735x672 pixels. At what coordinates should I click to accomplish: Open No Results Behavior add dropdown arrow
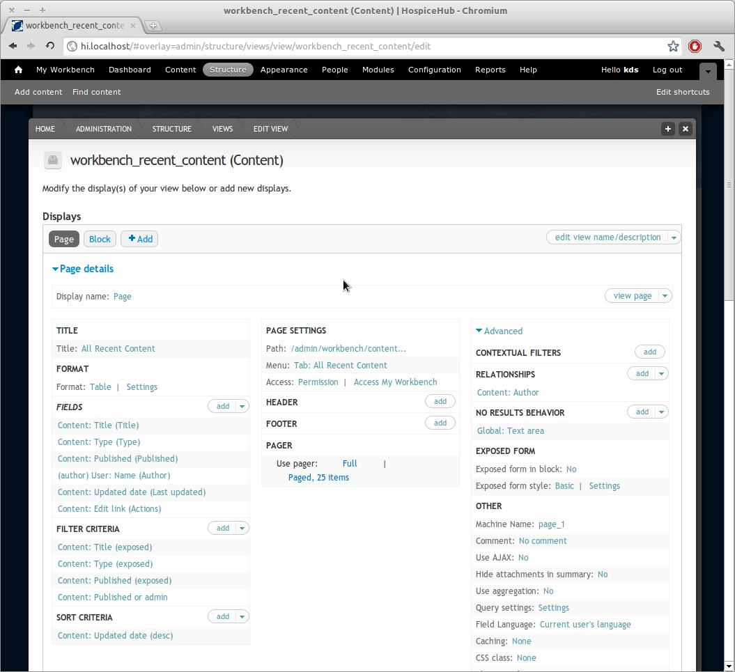click(661, 412)
